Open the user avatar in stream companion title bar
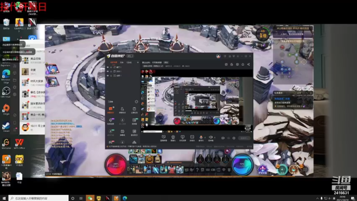This screenshot has width=357, height=201. tap(218, 56)
